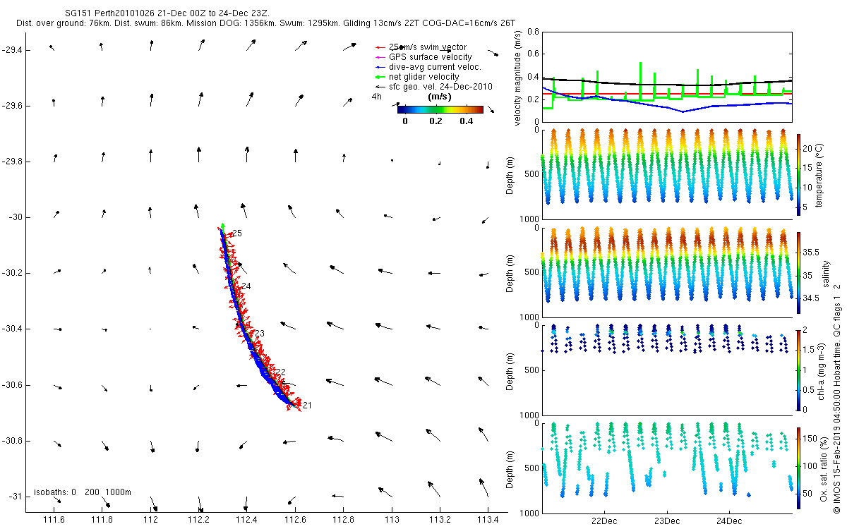Click the 'chl-a (mg m-3)' colorbar label
The width and height of the screenshot is (847, 529).
click(x=822, y=370)
